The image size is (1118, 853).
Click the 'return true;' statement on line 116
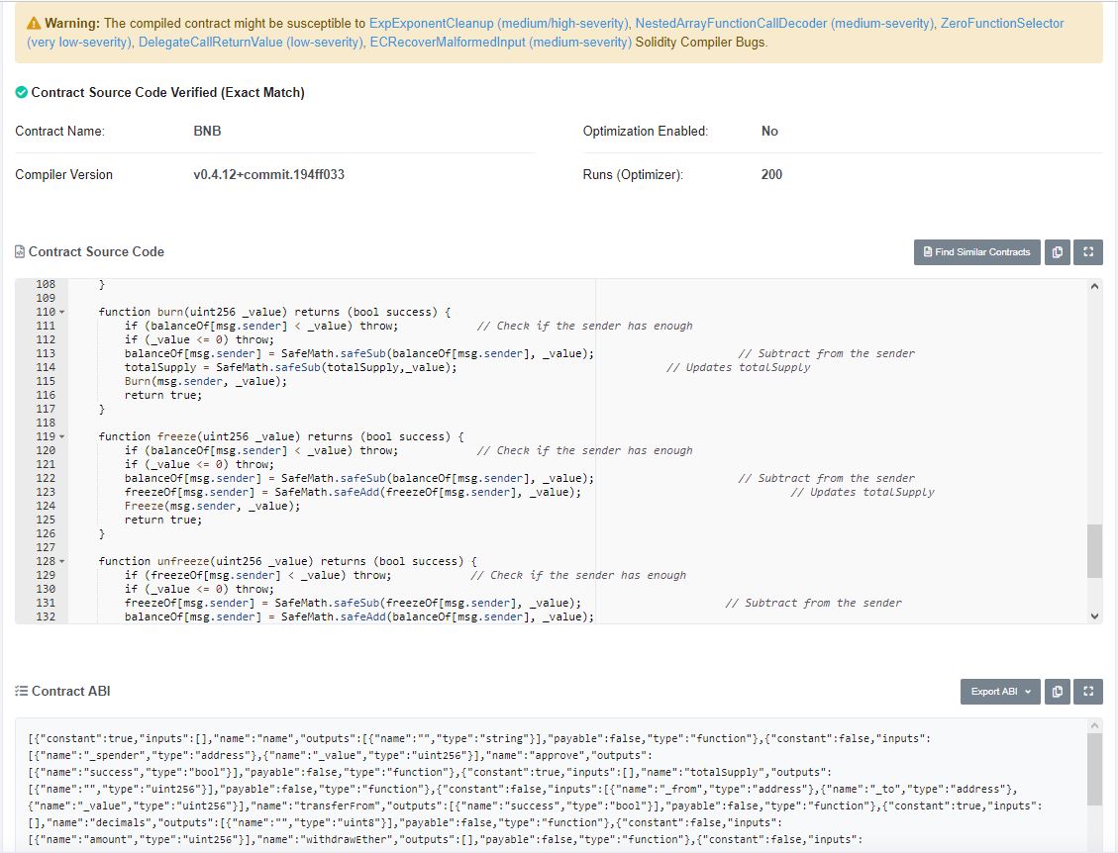pyautogui.click(x=163, y=395)
